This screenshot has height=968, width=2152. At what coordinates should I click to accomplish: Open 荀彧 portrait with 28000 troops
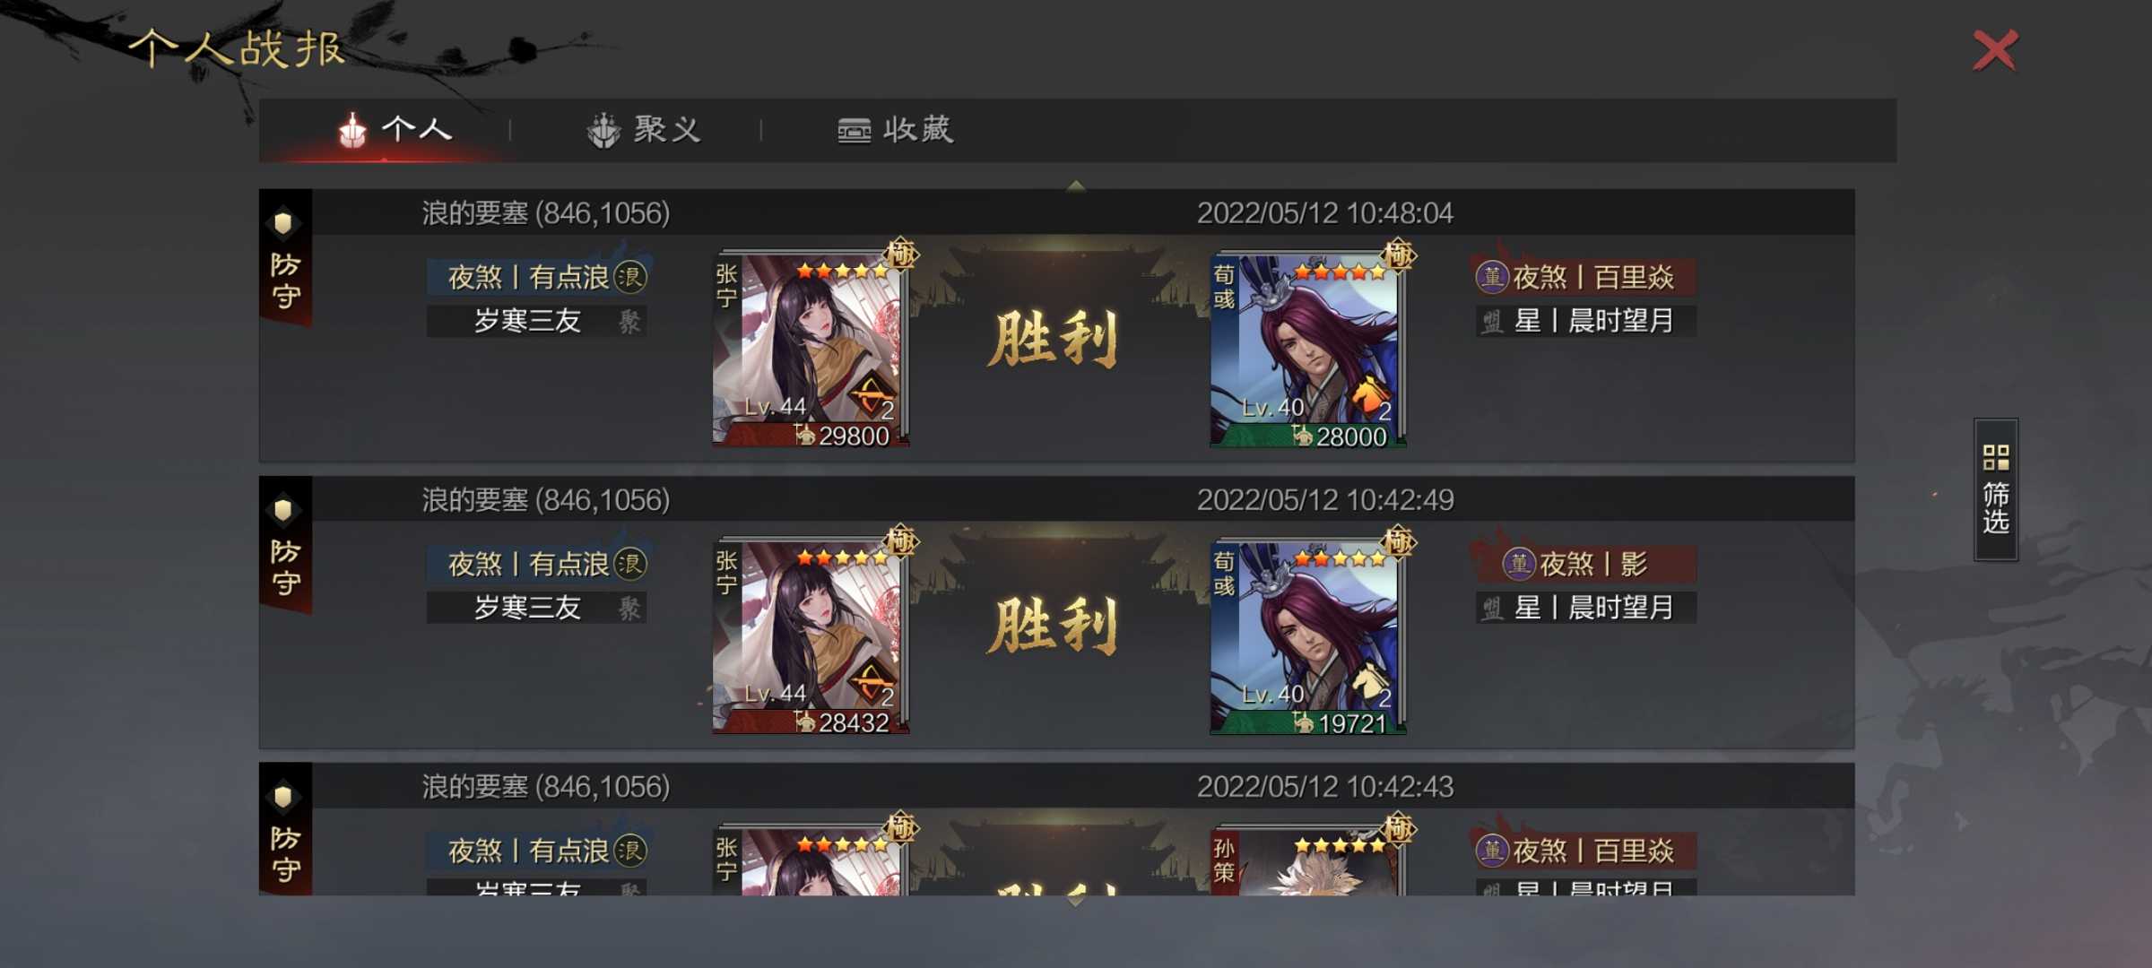[x=1308, y=350]
